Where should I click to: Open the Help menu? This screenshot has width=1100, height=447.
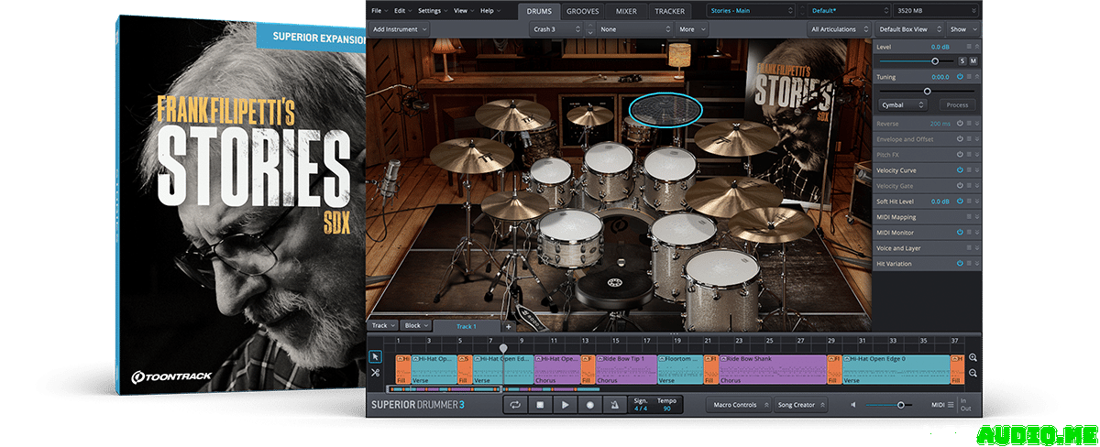[x=489, y=11]
